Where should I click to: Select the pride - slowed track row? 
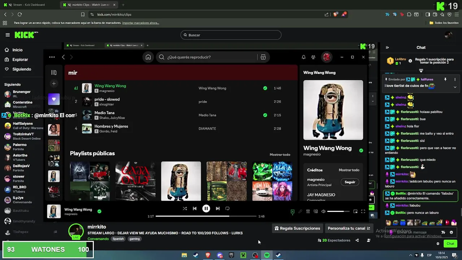[x=181, y=101]
